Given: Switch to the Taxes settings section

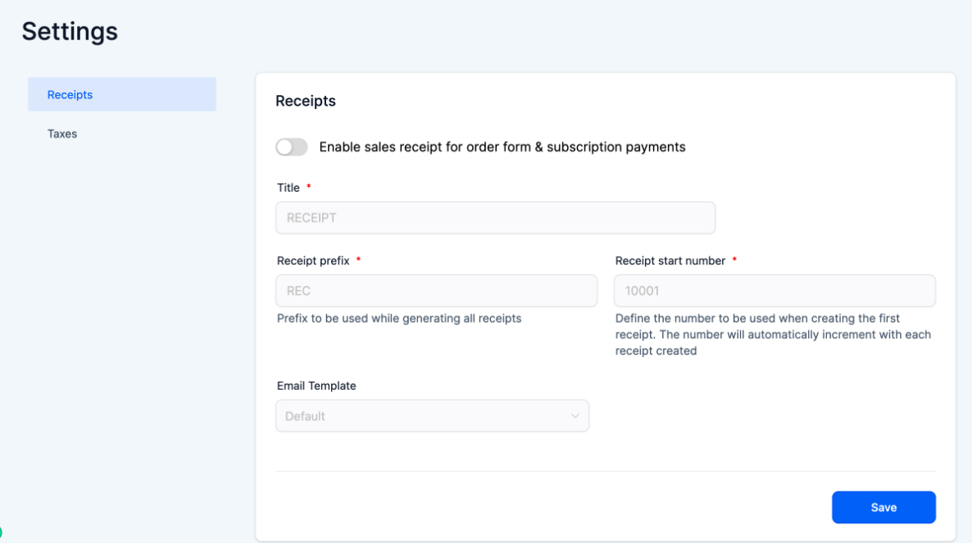Looking at the screenshot, I should click(61, 133).
